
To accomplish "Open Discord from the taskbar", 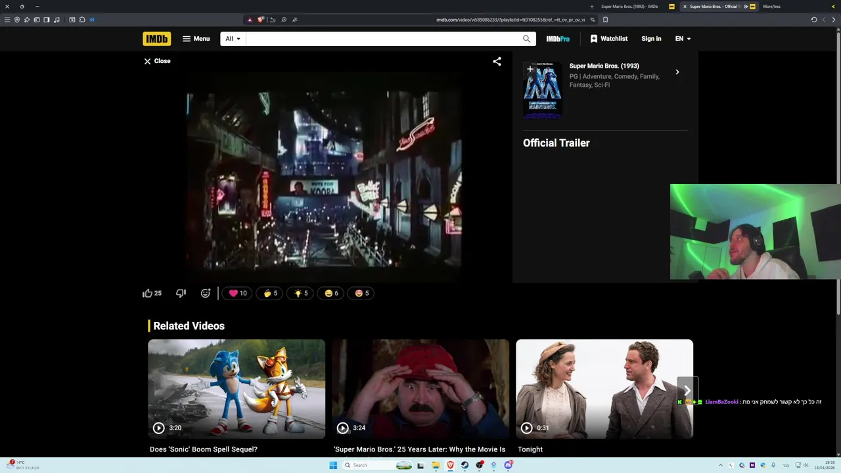I will pyautogui.click(x=508, y=465).
